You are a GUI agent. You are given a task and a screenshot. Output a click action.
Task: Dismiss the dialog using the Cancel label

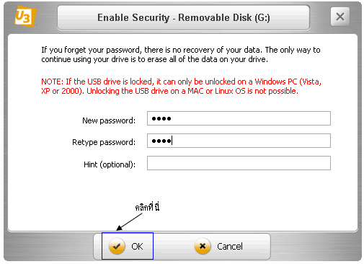tap(230, 247)
